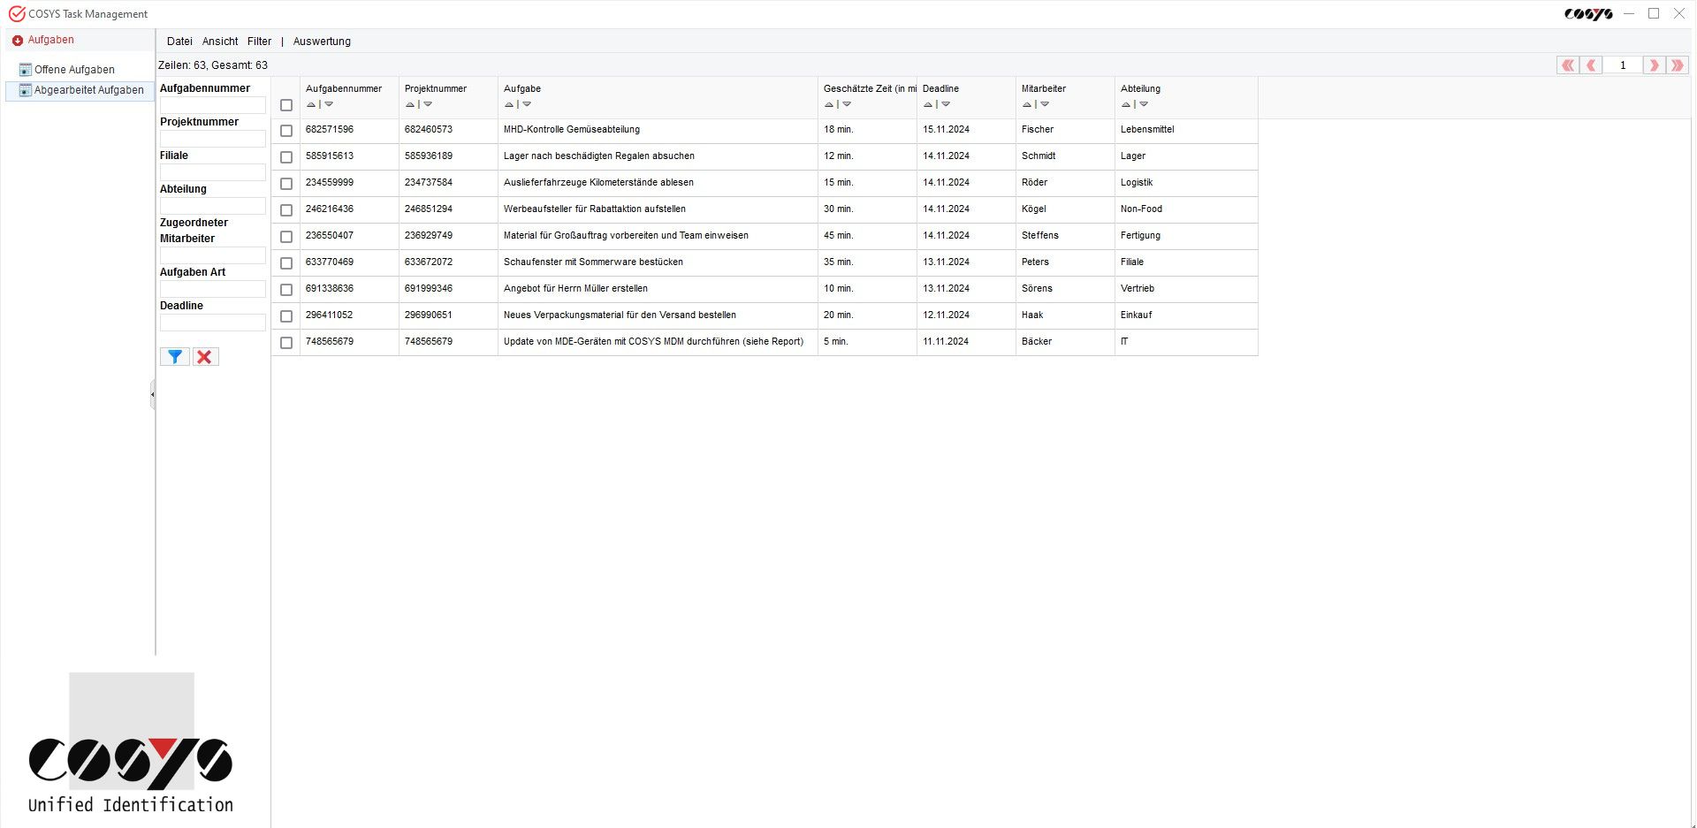Apply filter with the blue funnel icon
This screenshot has height=828, width=1697.
(175, 357)
